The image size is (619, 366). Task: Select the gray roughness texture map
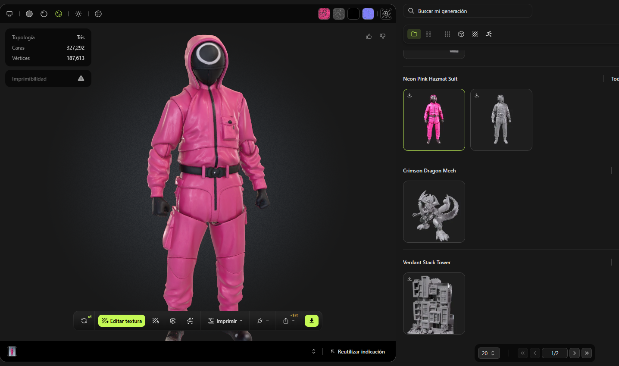point(339,14)
